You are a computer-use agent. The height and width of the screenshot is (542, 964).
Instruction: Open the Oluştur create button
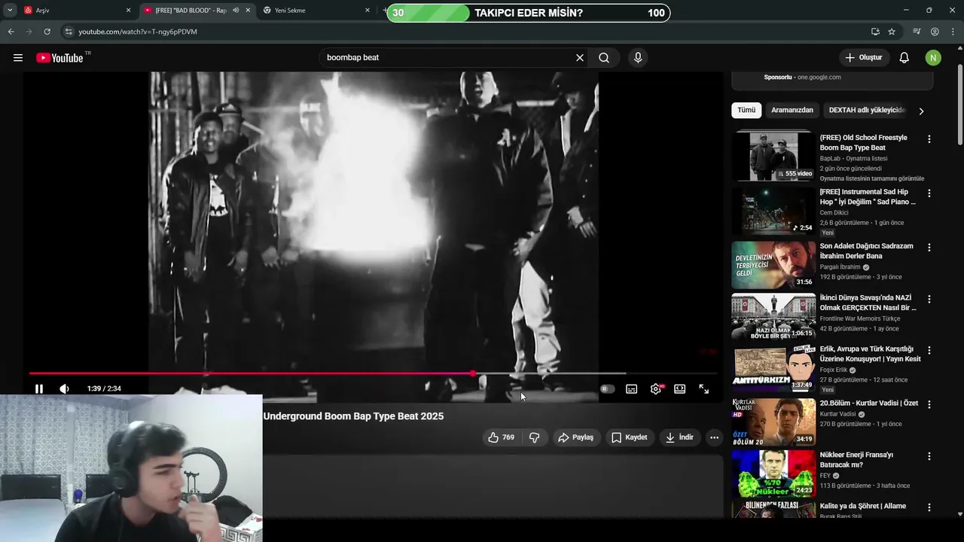[863, 58]
